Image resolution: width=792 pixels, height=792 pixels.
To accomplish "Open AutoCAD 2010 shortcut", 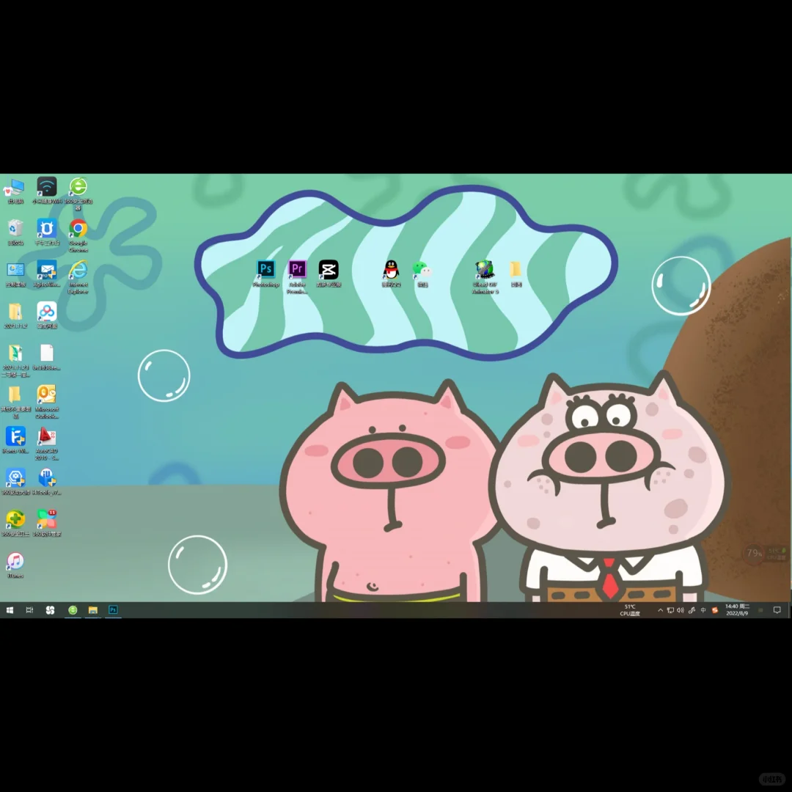I will (x=46, y=444).
